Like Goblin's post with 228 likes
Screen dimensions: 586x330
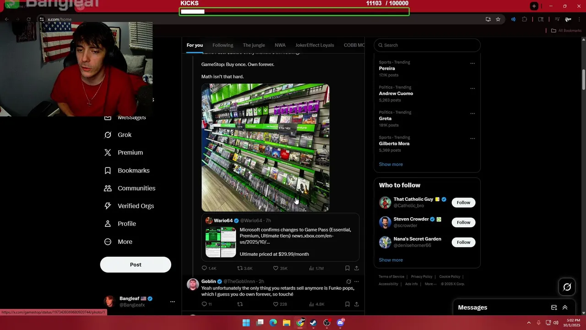280,304
